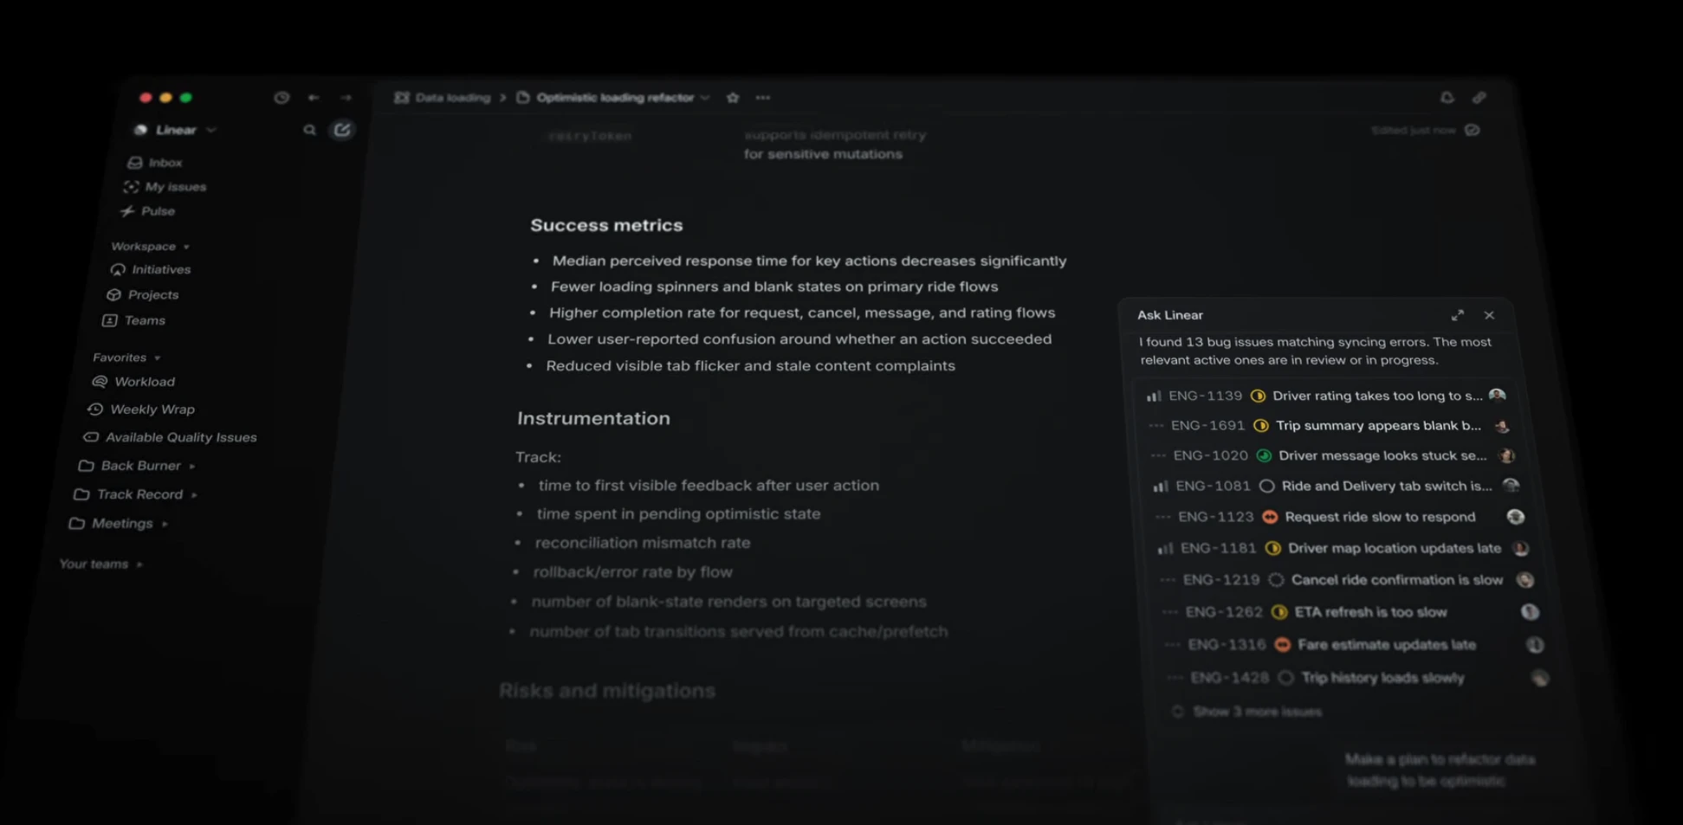1683x825 pixels.
Task: Open issue ENG-1181 Driver map location updates late
Action: click(1343, 548)
